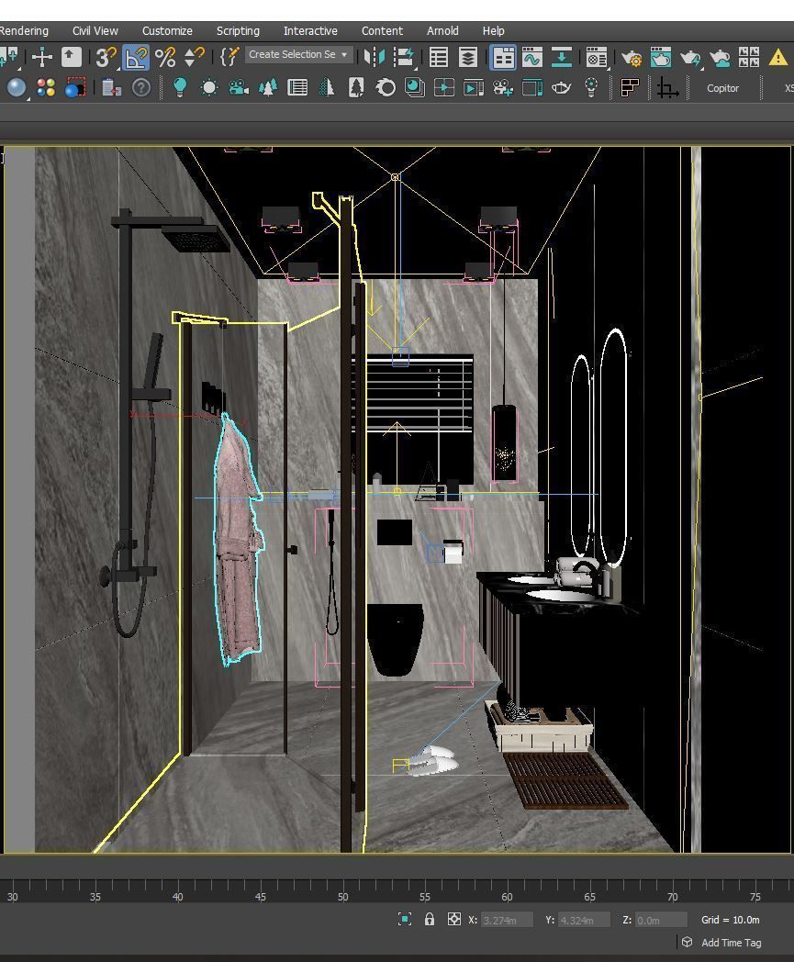Click the four colored balls icon
The height and width of the screenshot is (962, 794).
click(46, 88)
